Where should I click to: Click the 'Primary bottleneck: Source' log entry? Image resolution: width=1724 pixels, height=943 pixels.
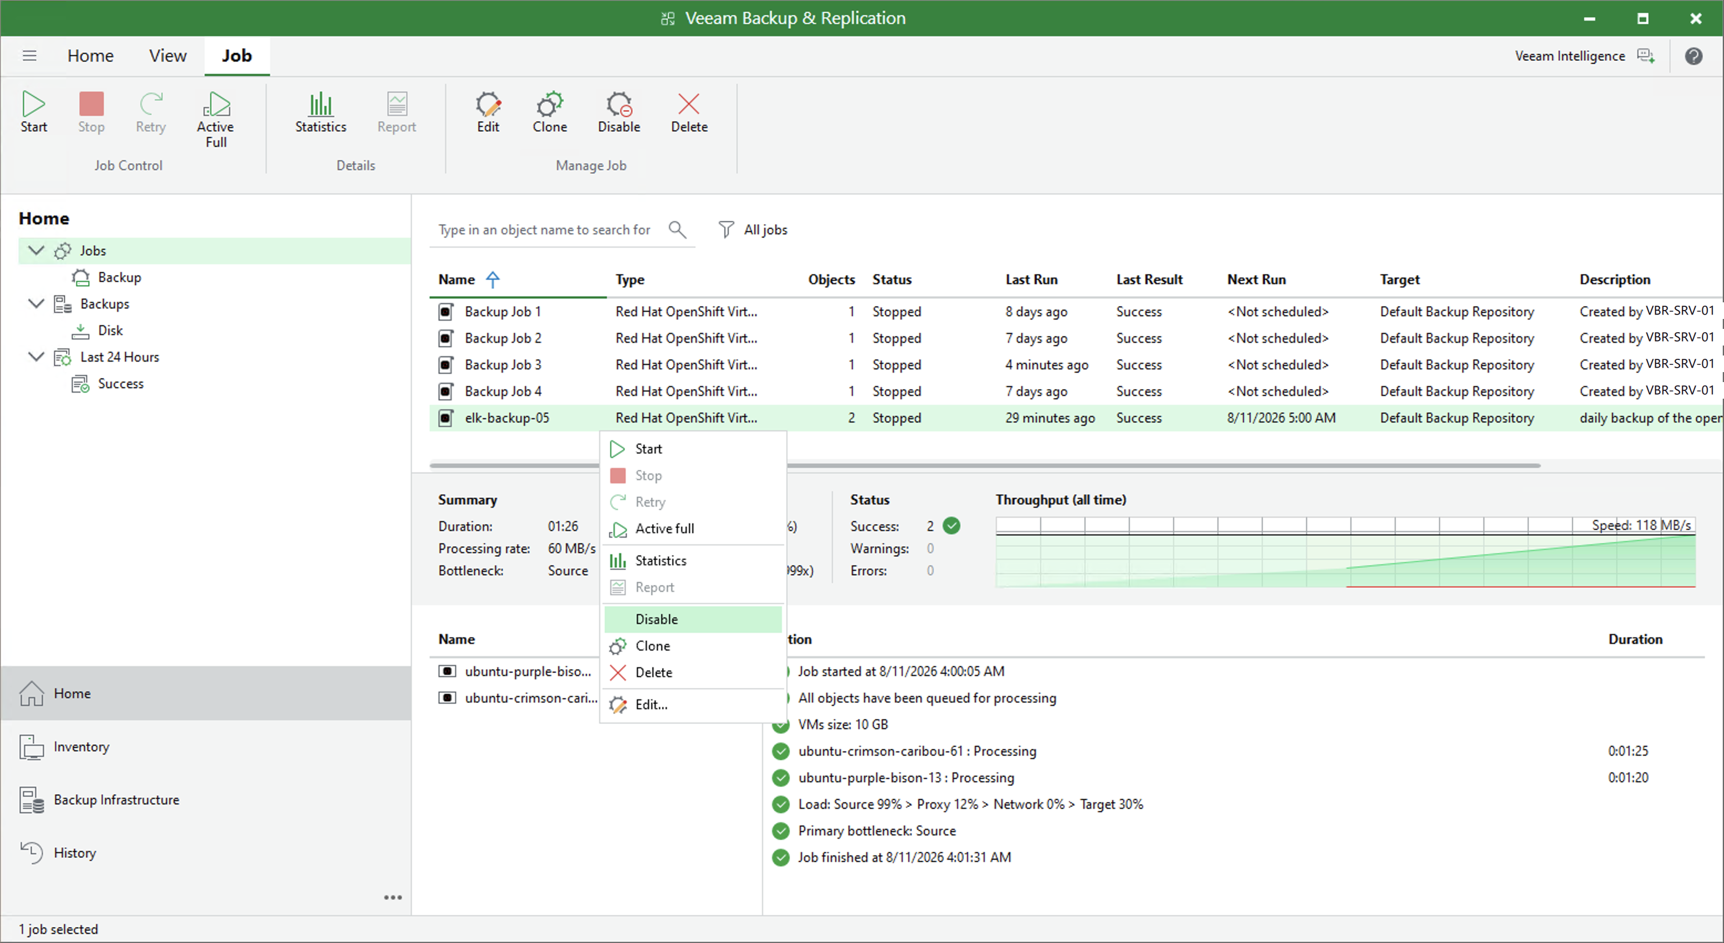(x=877, y=831)
